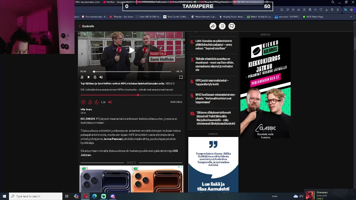This screenshot has height=200, width=356.
Task: Open the article comments speech-bubble icon
Action: tap(232, 26)
